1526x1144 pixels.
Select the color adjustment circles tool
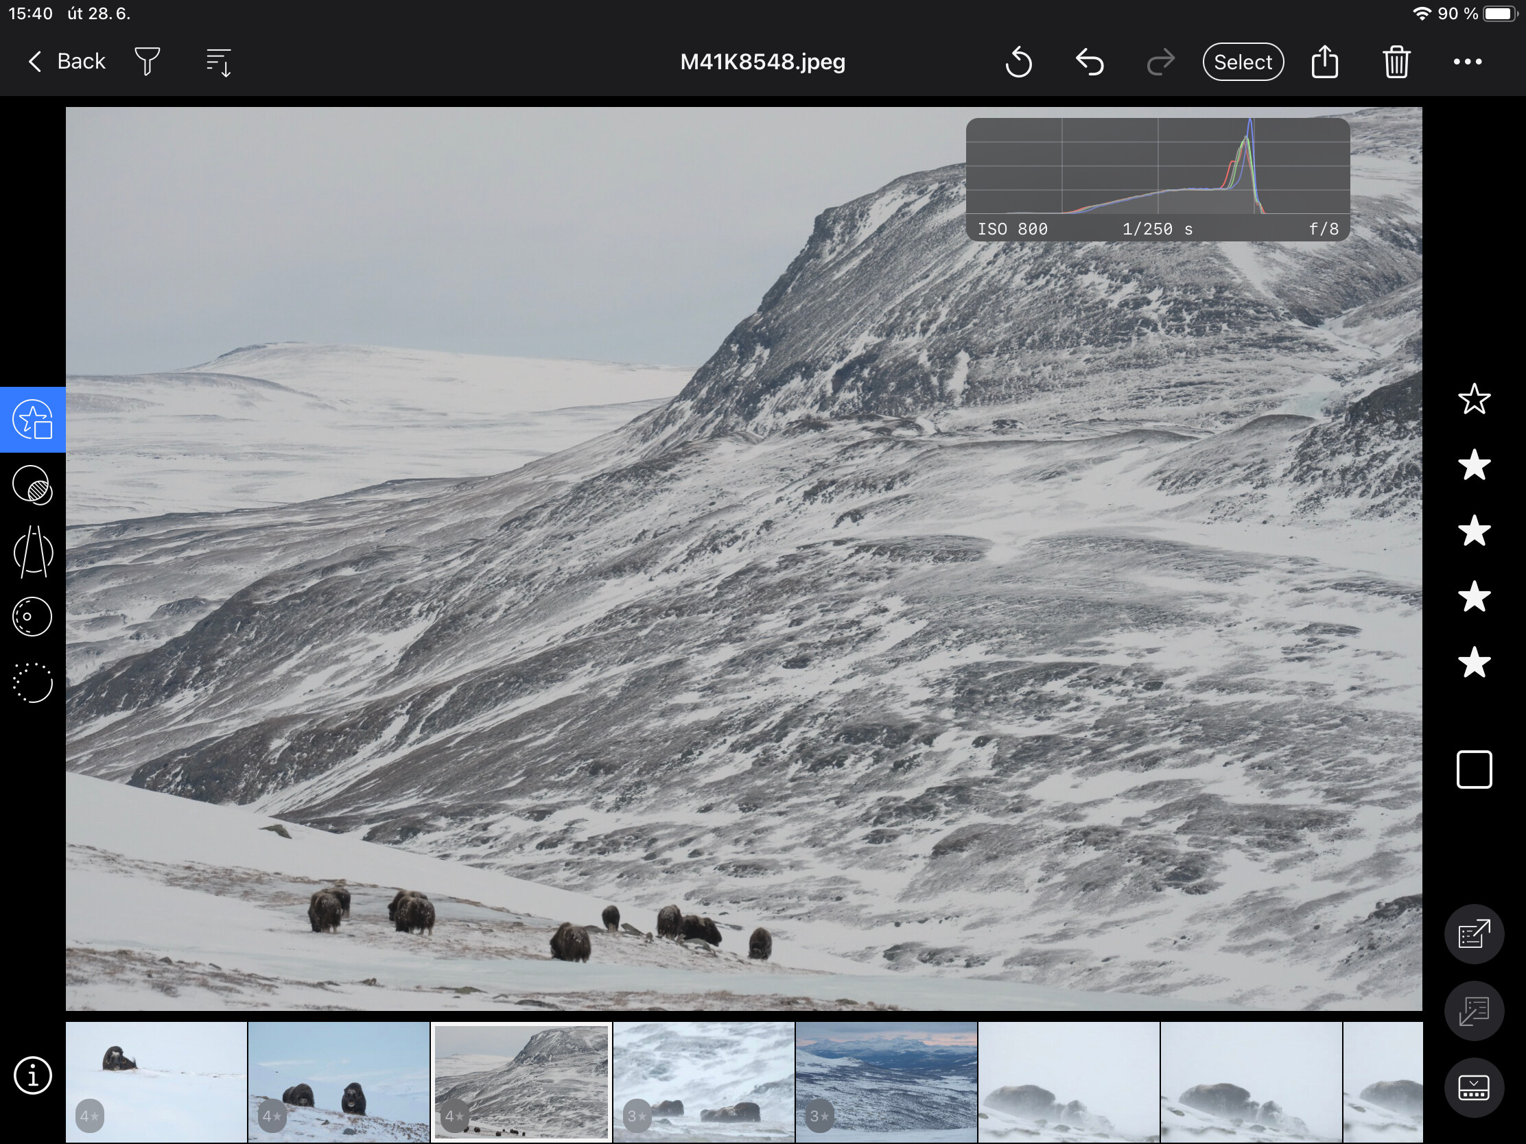click(32, 486)
